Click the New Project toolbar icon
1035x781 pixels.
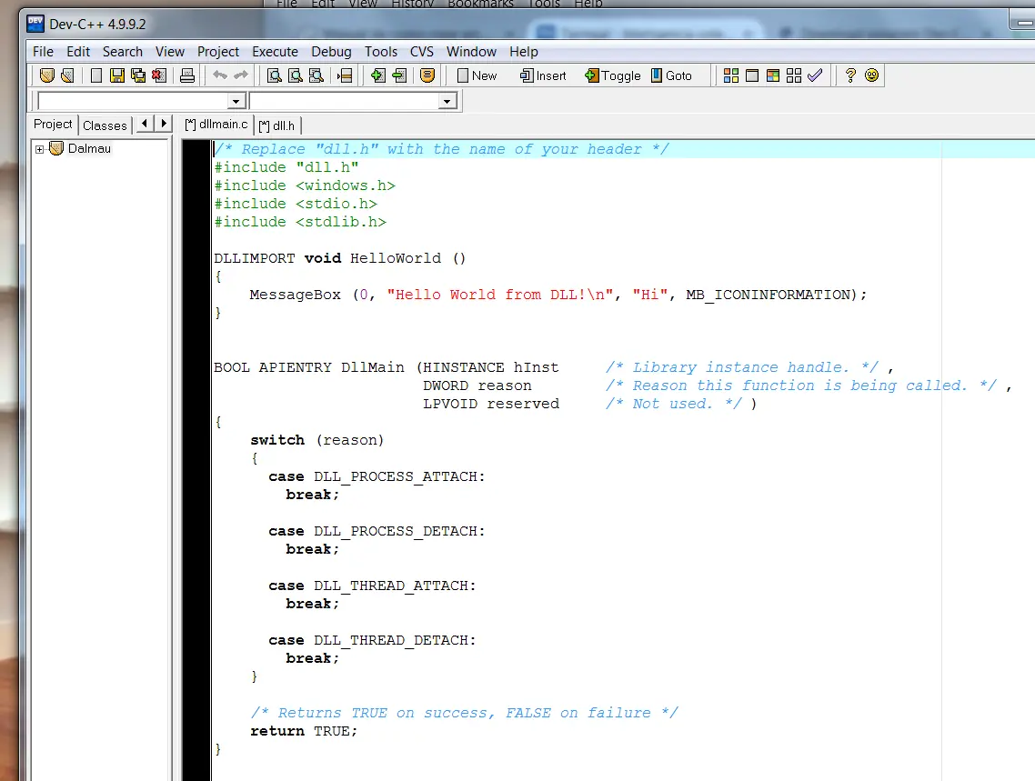(47, 75)
